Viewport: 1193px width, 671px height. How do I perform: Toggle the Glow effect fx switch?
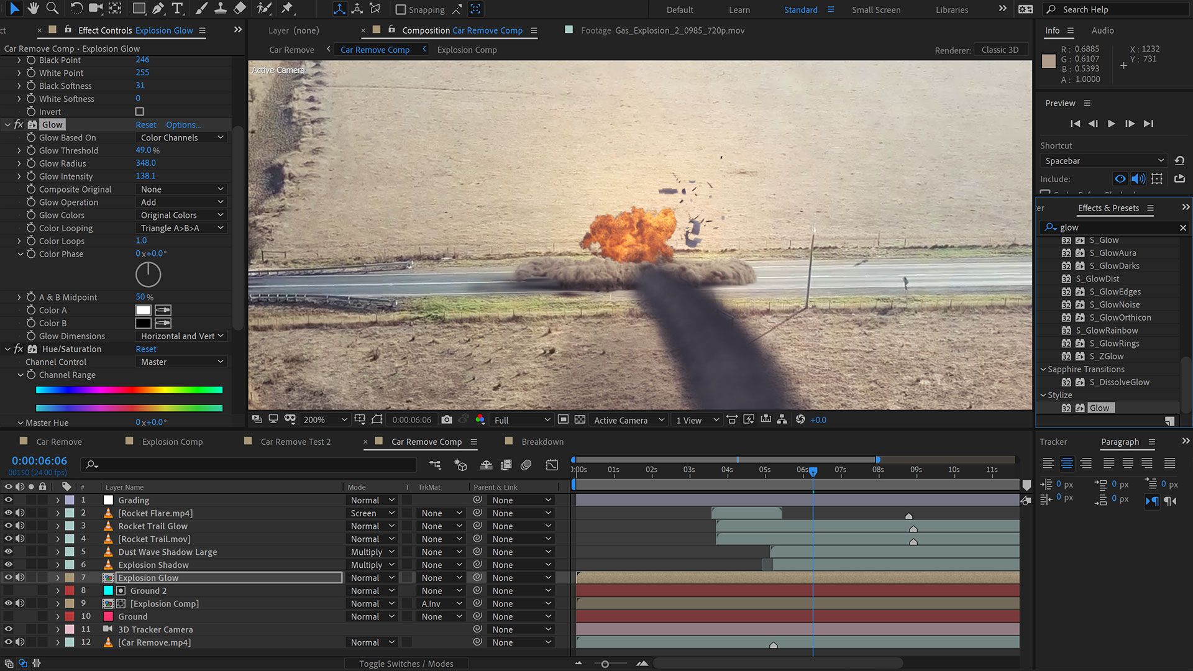pyautogui.click(x=19, y=124)
